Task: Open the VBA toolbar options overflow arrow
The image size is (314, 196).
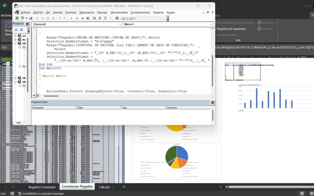Action: tap(168, 19)
